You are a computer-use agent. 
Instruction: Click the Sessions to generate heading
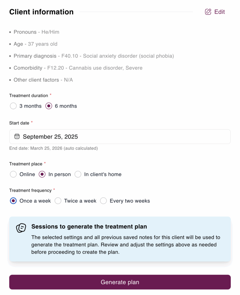coord(89,227)
